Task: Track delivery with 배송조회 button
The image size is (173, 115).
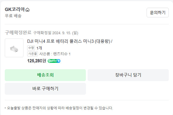Action: 45,75
